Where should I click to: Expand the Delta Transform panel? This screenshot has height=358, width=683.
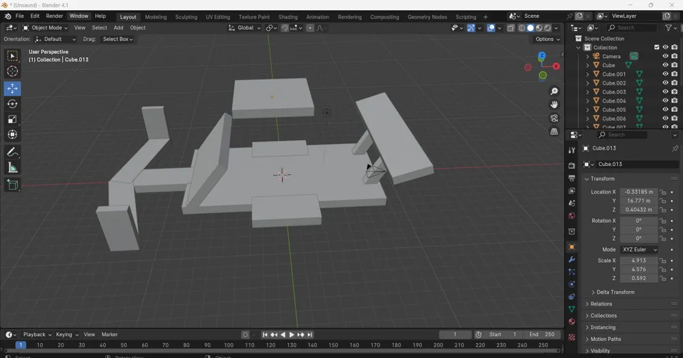pos(615,292)
